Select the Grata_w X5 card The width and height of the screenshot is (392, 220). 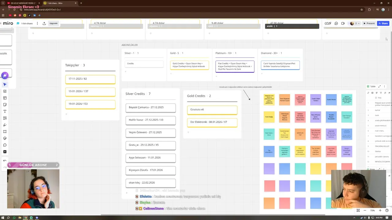[x=151, y=145]
